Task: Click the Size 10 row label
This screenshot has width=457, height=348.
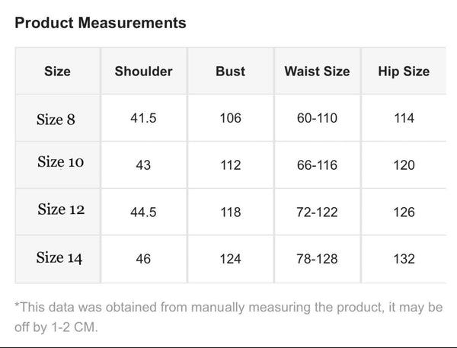Action: (61, 162)
